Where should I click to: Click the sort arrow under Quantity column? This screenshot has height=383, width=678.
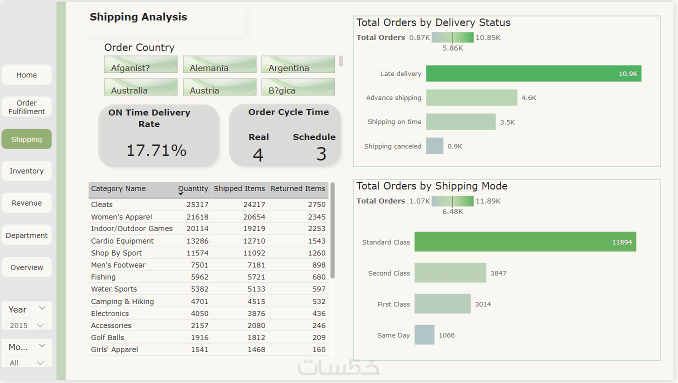coord(180,194)
